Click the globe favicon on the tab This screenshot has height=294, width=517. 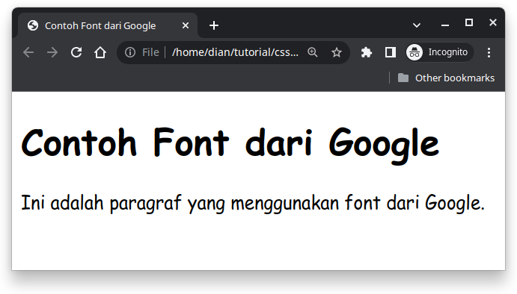[x=33, y=25]
